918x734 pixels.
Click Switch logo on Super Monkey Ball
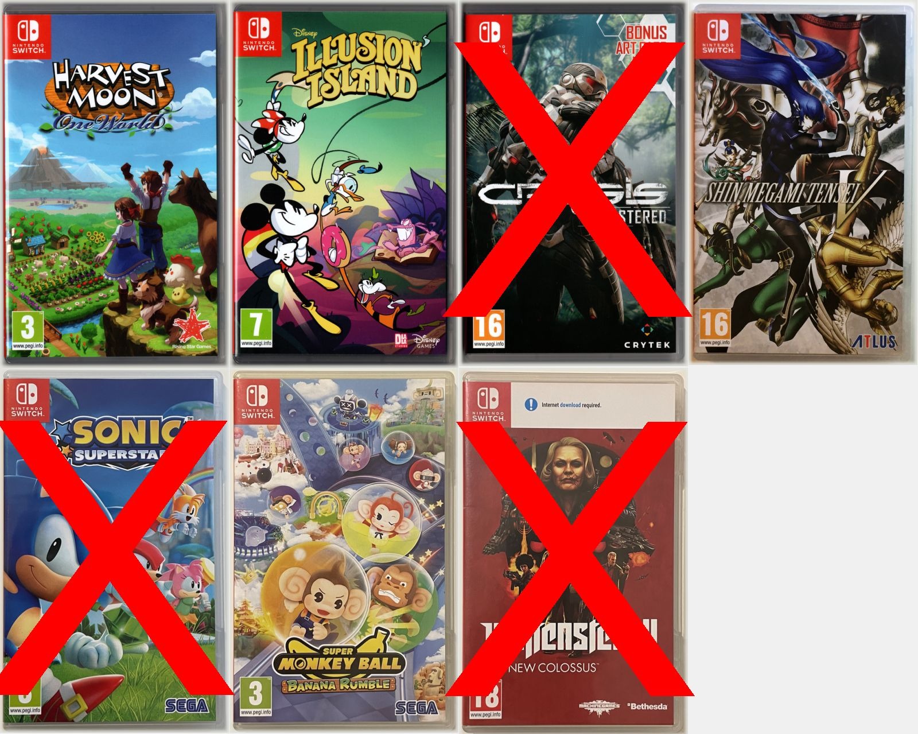point(257,400)
